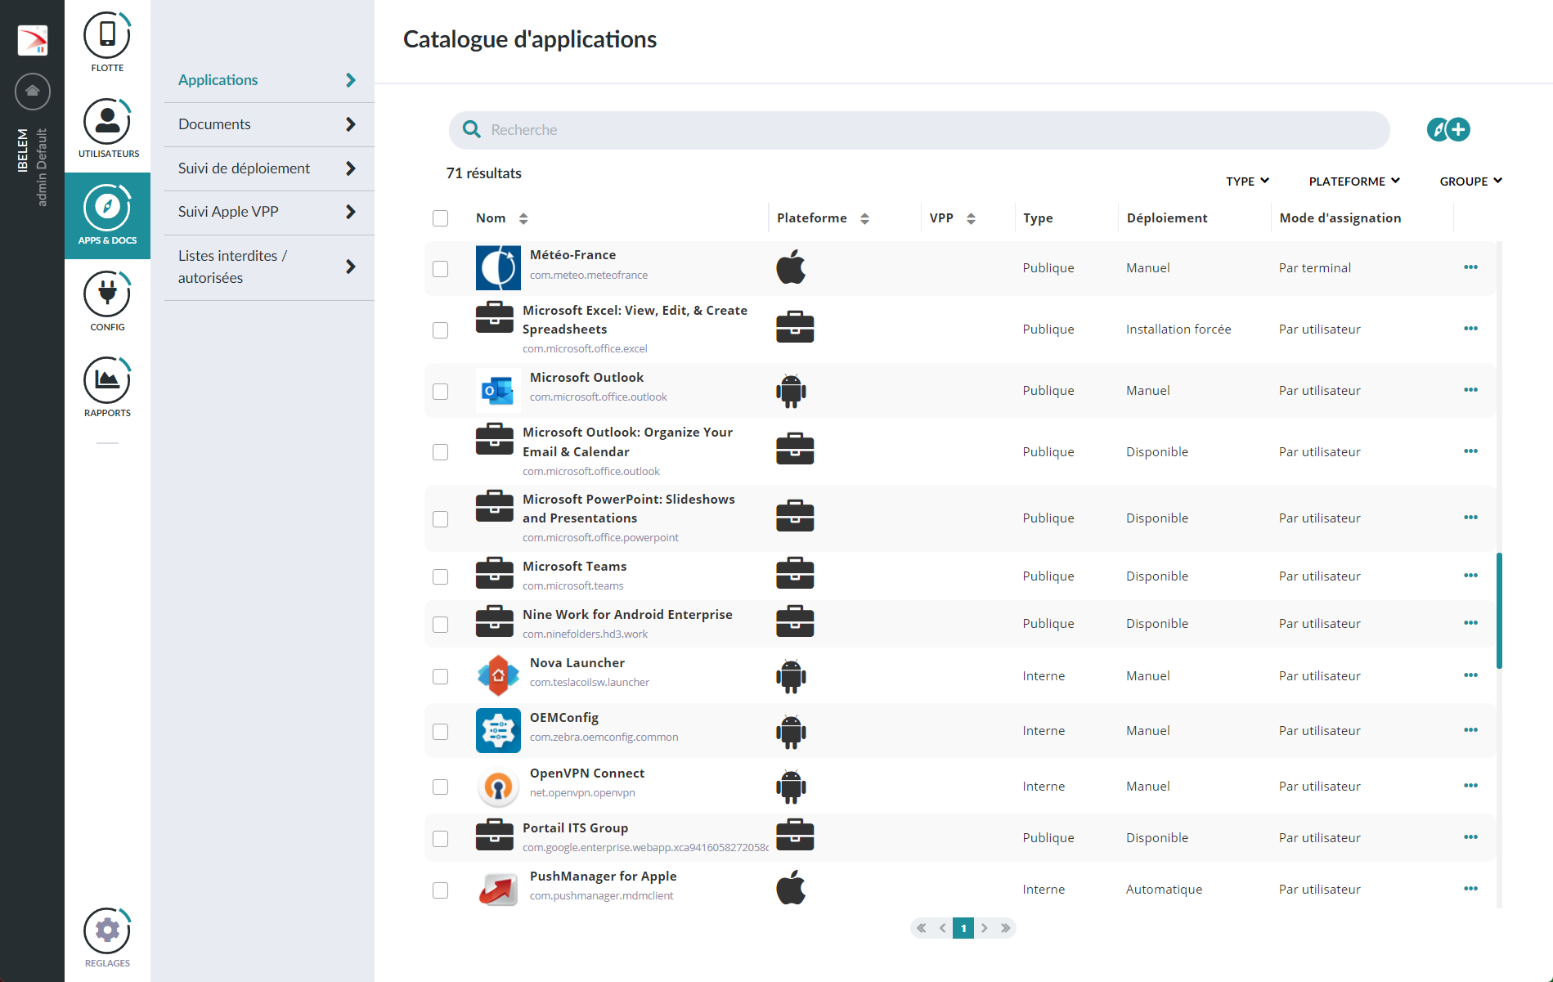This screenshot has height=982, width=1553.
Task: Check the Microsoft PowerPoint row checkbox
Action: (x=440, y=519)
